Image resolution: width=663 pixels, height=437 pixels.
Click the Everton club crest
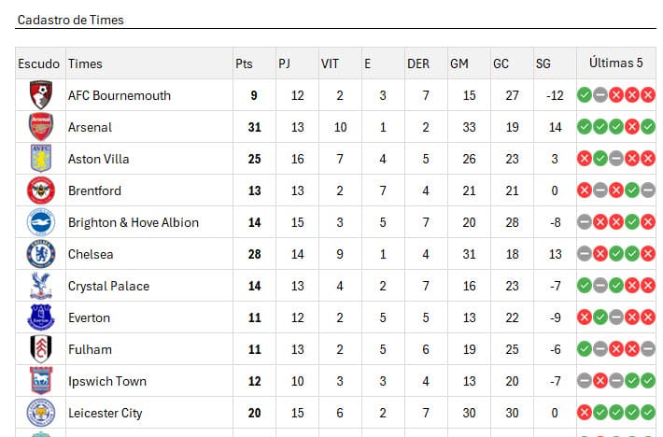(x=40, y=317)
